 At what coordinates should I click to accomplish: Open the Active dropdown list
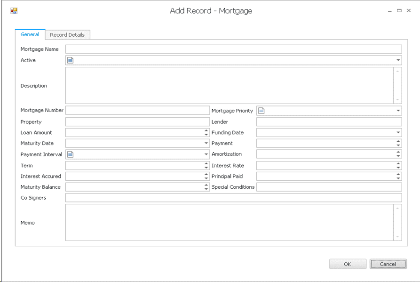point(398,60)
